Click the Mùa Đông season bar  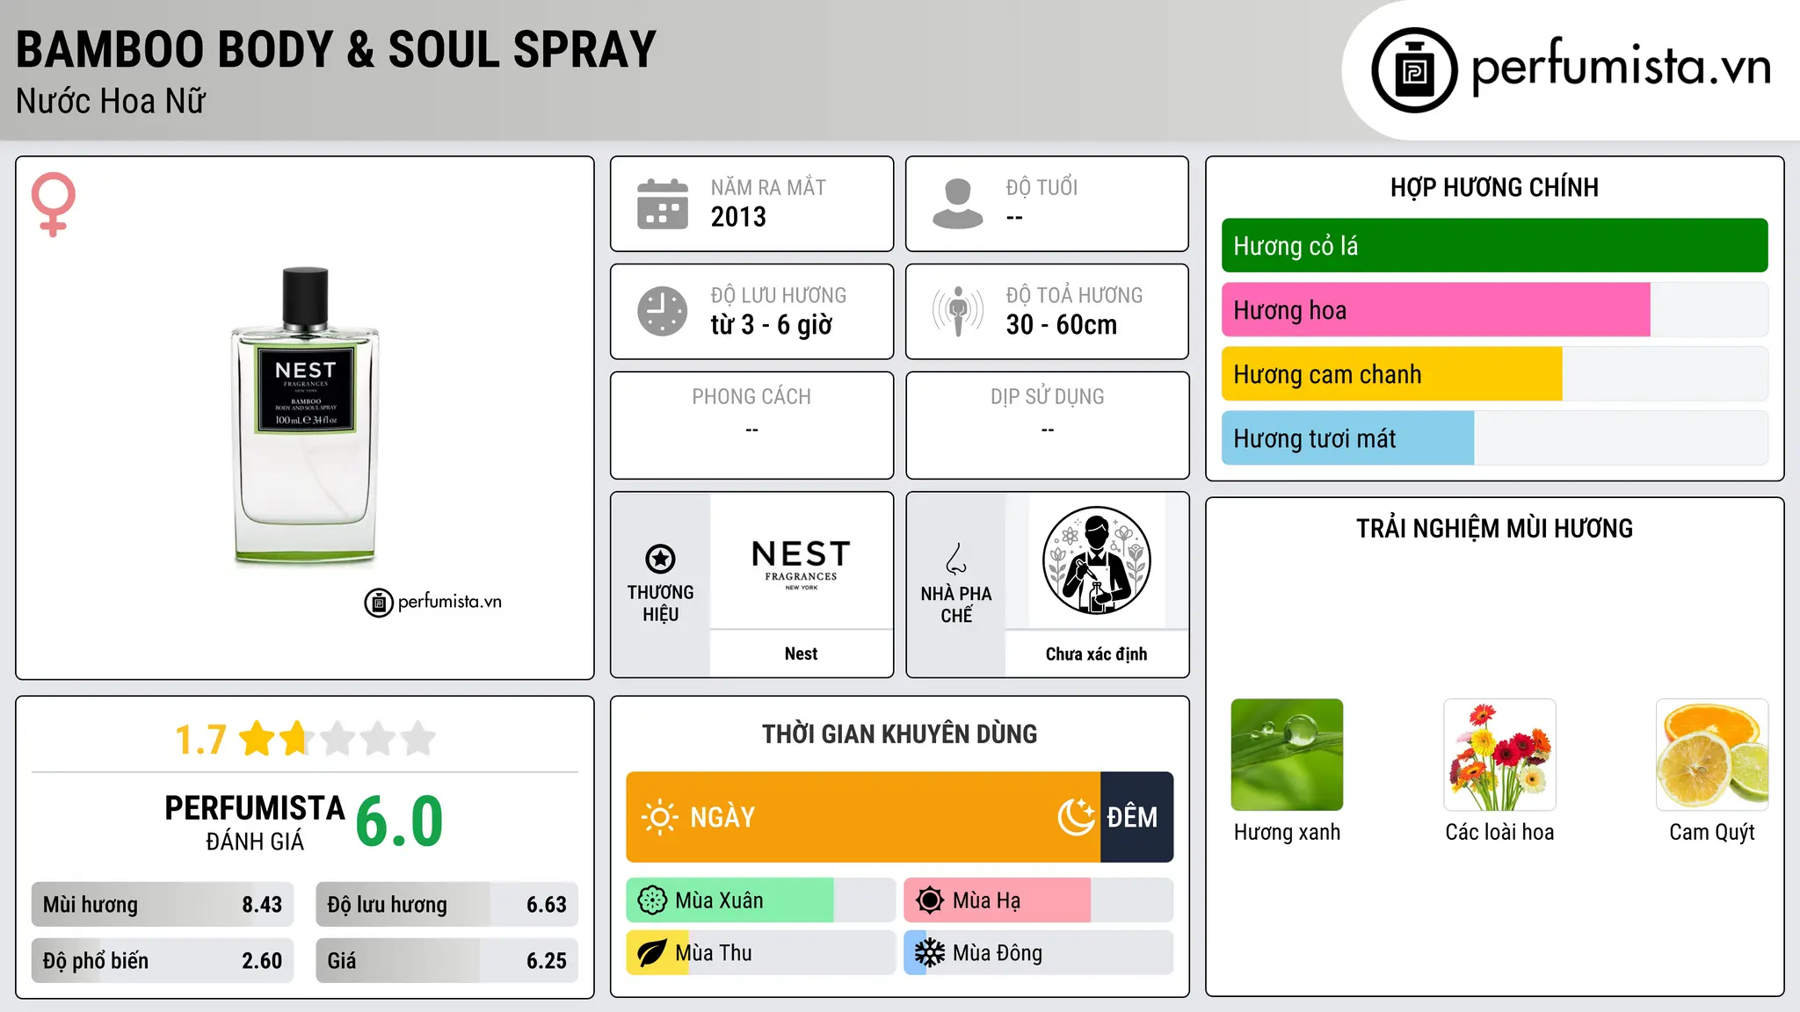click(1039, 953)
